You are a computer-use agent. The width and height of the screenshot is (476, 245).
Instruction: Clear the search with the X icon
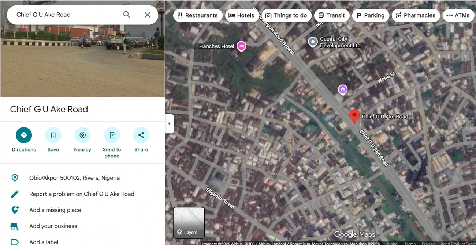[148, 15]
